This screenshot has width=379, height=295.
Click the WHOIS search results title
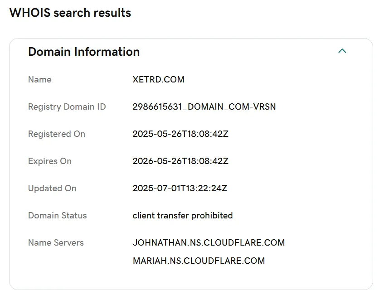tap(70, 13)
